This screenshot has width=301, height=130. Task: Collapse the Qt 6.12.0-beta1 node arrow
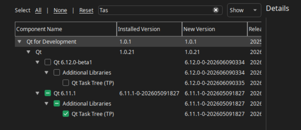[37, 62]
